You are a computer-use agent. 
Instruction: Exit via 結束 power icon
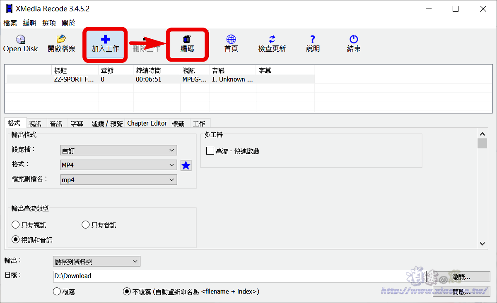click(354, 39)
